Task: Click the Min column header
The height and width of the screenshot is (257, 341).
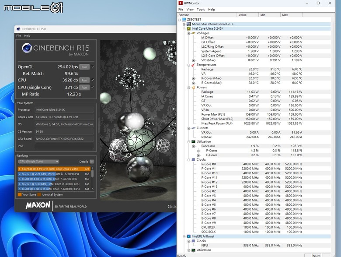Action: pos(269,15)
